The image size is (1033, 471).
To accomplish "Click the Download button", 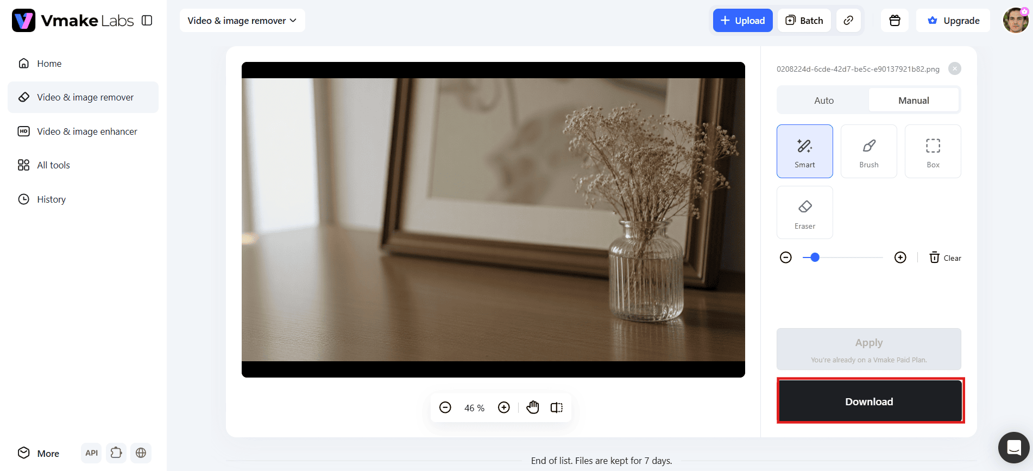I will (x=869, y=401).
